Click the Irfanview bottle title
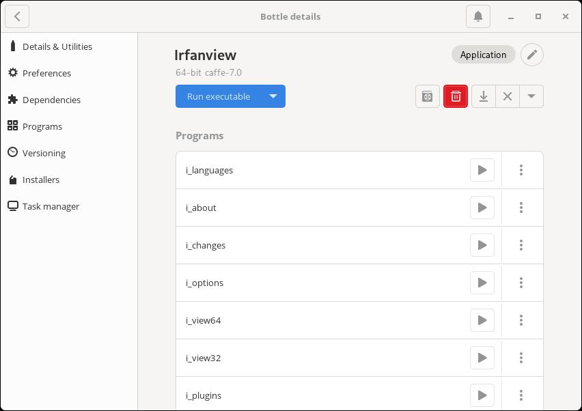Screen dimensions: 582x411 [205, 55]
